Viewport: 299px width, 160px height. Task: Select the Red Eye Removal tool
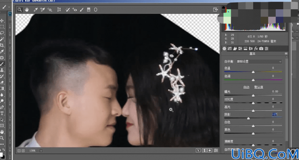click(75, 9)
